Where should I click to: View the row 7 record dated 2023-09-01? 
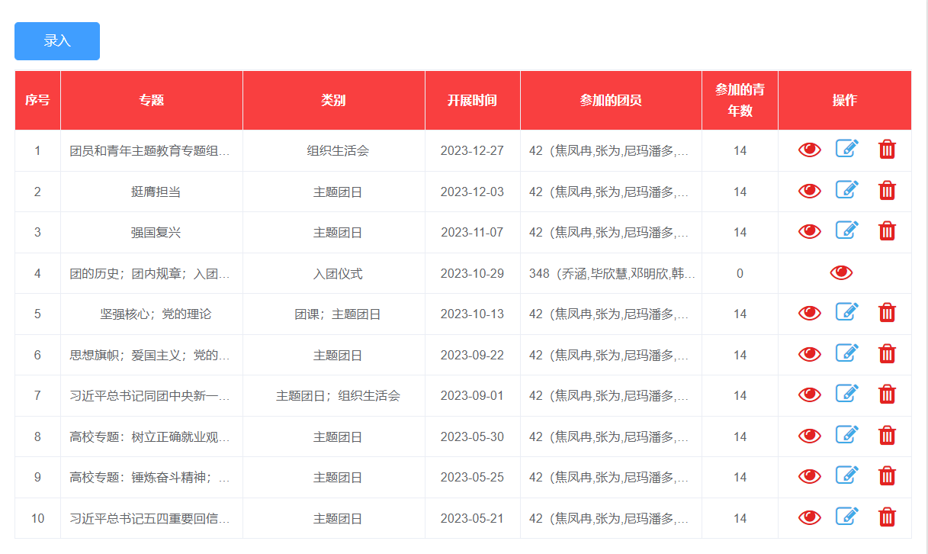point(809,395)
